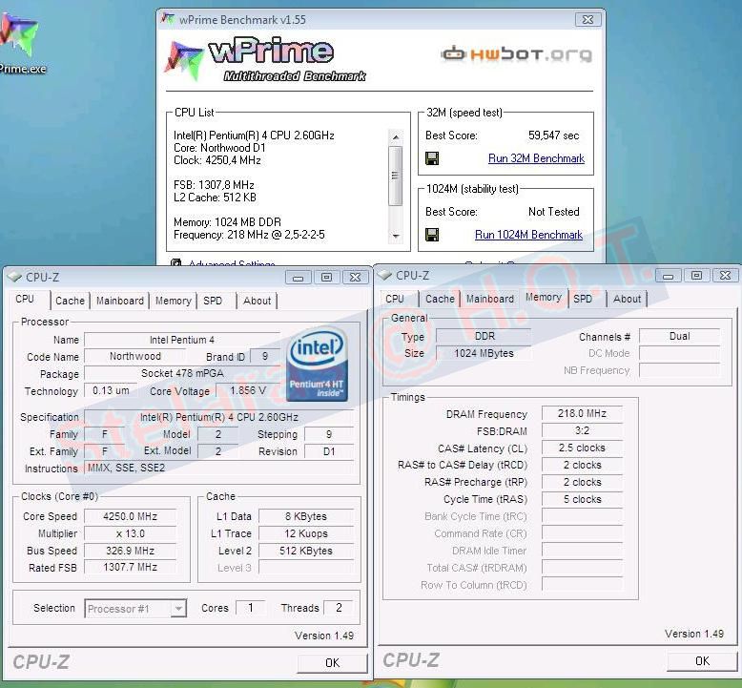
Task: Click the CPU List scroll up arrow
Action: 396,136
